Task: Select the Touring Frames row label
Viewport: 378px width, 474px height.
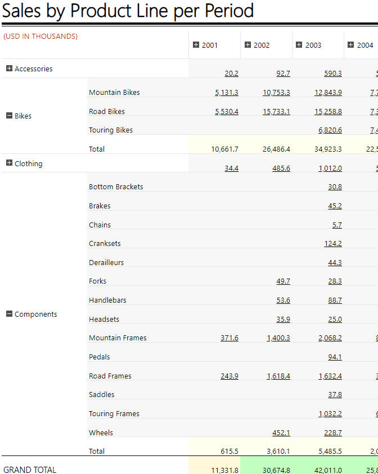Action: pyautogui.click(x=114, y=413)
